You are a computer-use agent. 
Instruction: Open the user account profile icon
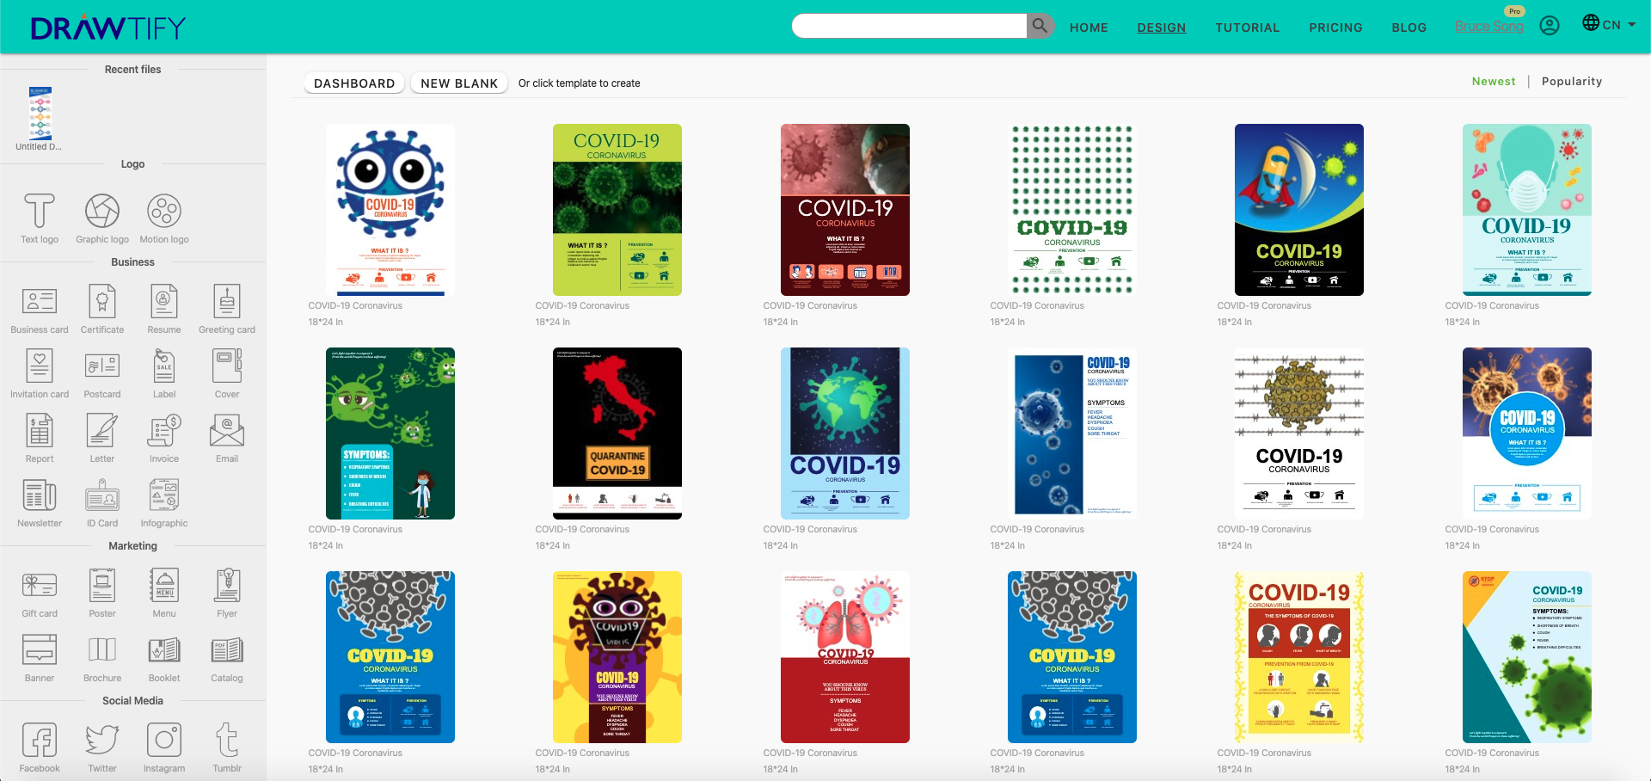click(1550, 26)
